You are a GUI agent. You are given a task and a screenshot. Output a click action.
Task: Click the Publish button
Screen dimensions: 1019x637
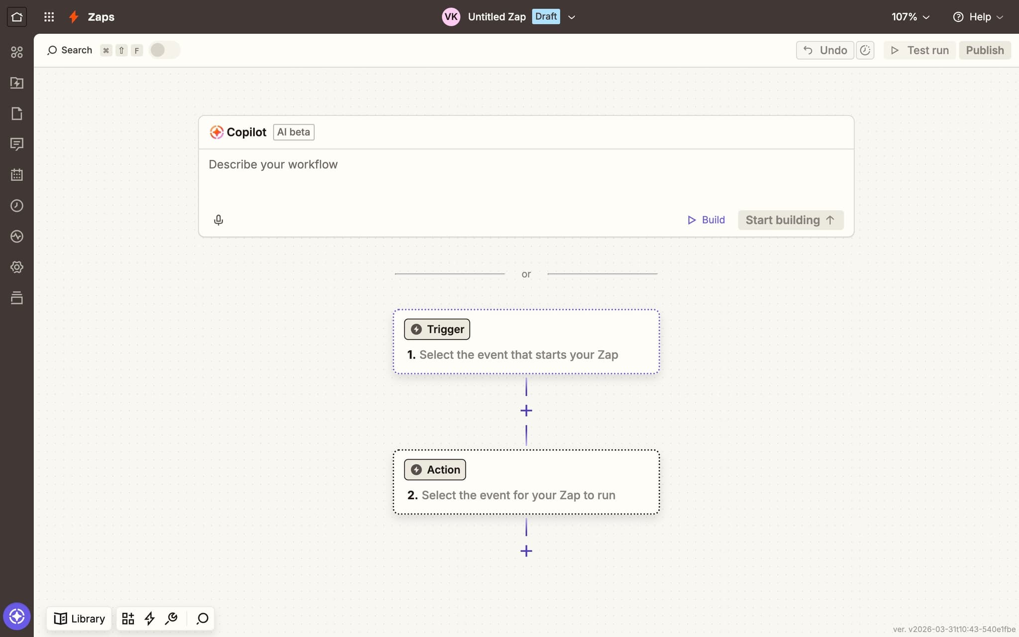(984, 50)
